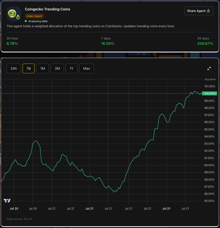Click the 16.56% 7 days performance value

coord(107,44)
